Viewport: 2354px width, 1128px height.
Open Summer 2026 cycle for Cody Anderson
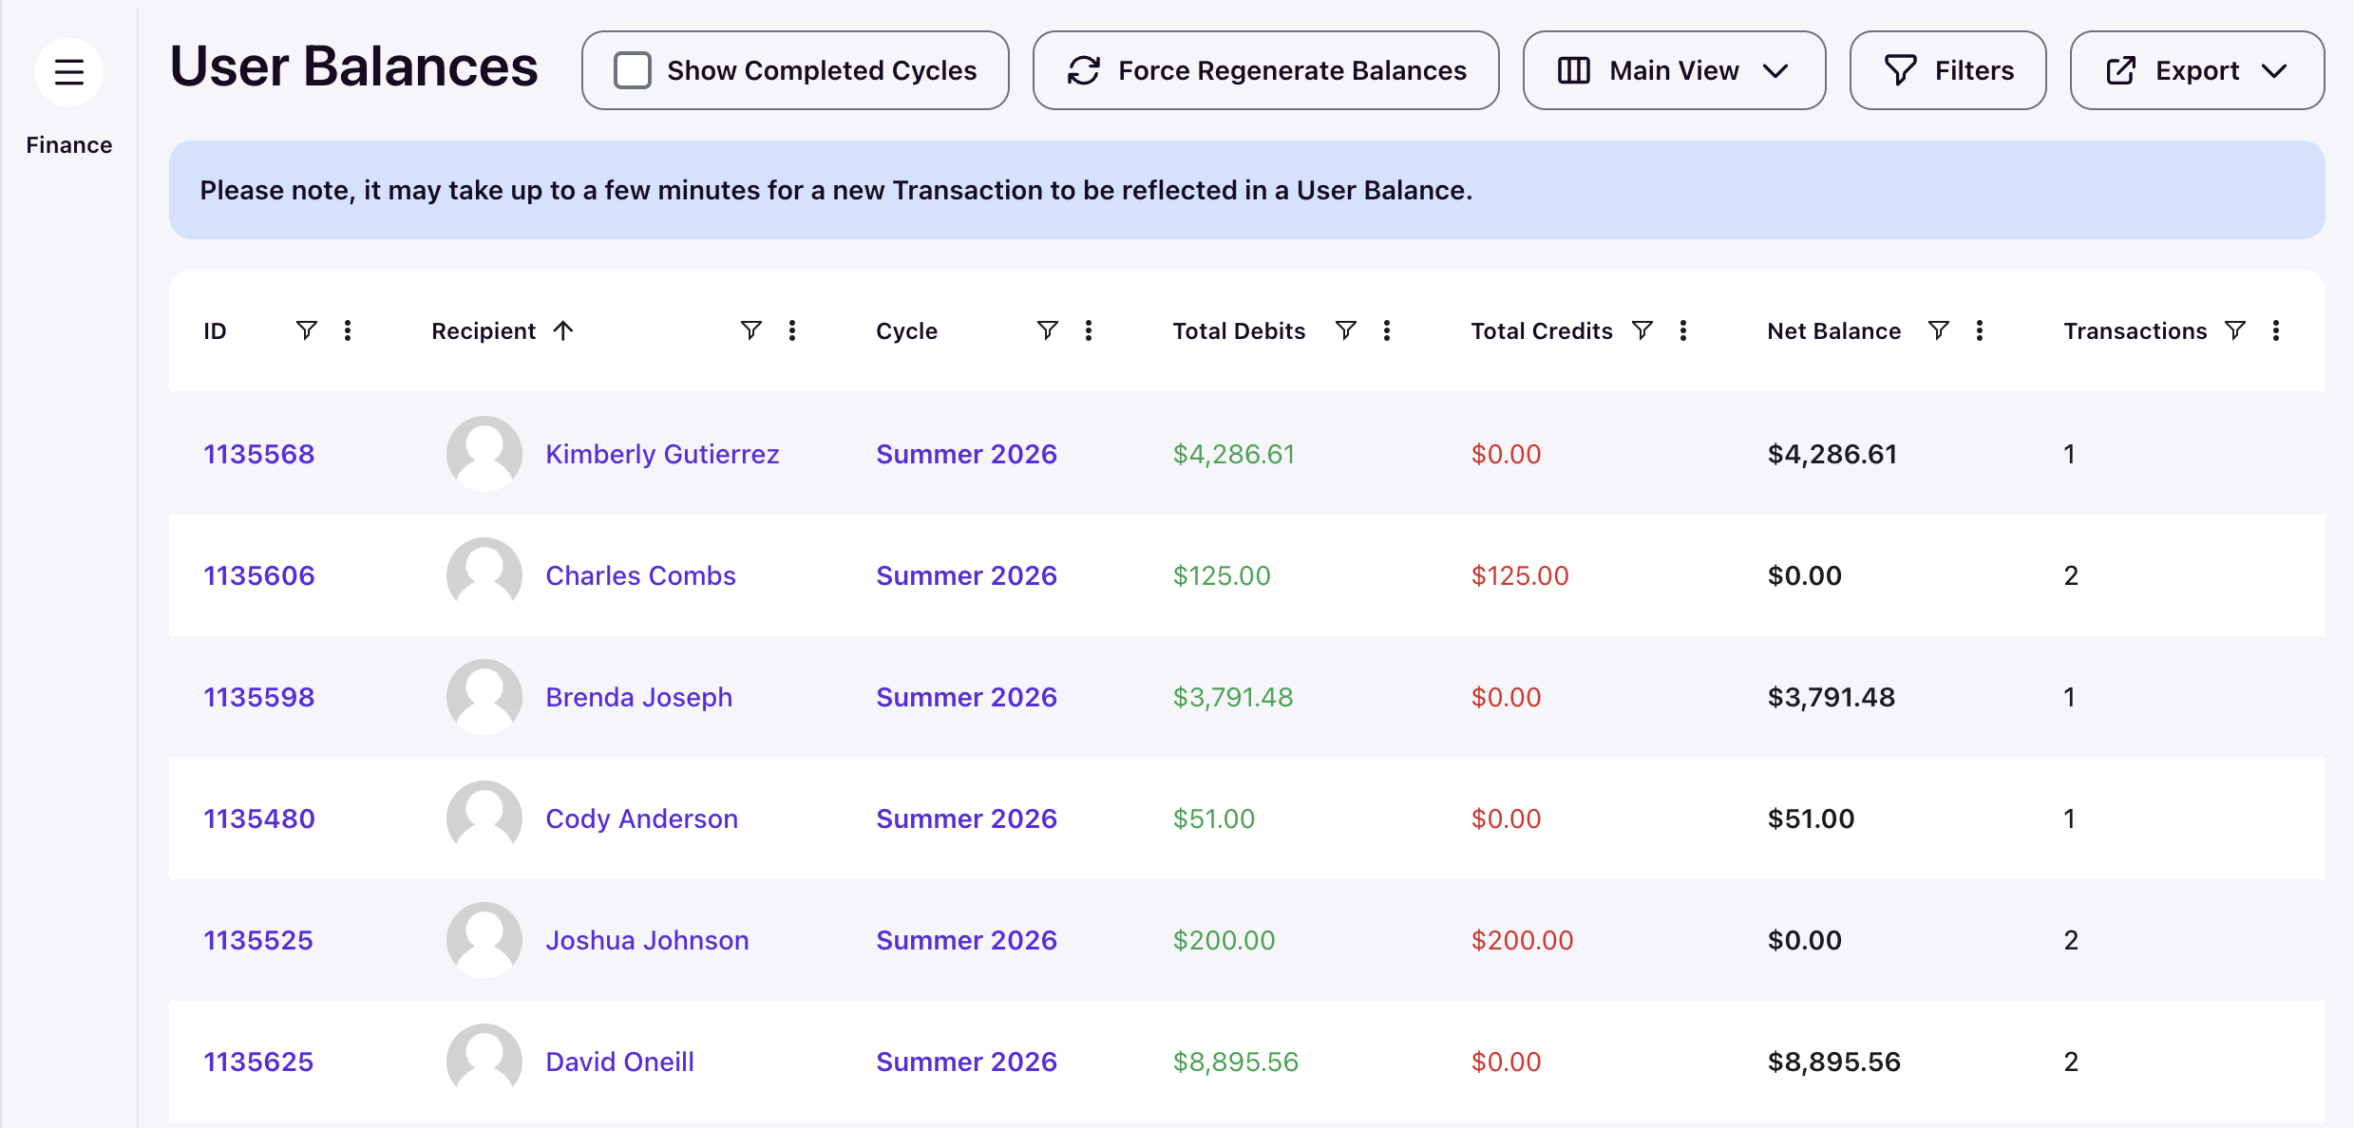click(x=966, y=818)
